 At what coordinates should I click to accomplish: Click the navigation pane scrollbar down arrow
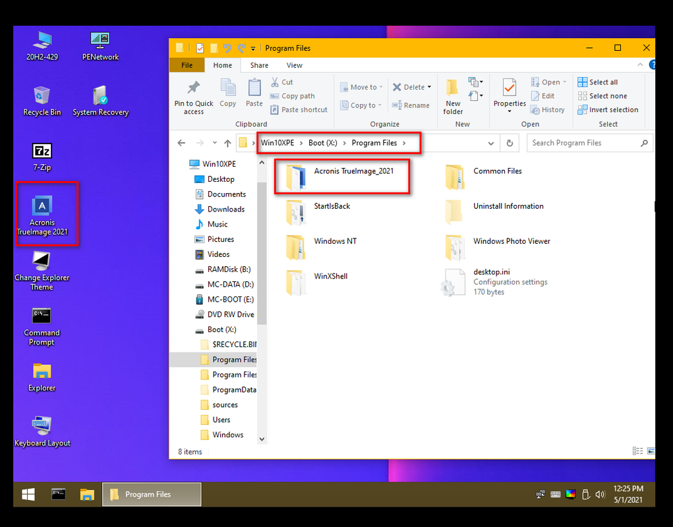tap(262, 439)
